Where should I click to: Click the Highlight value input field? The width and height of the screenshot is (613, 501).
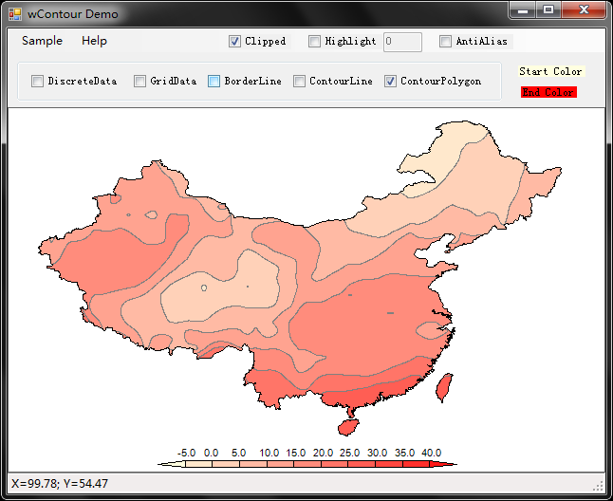tap(402, 42)
